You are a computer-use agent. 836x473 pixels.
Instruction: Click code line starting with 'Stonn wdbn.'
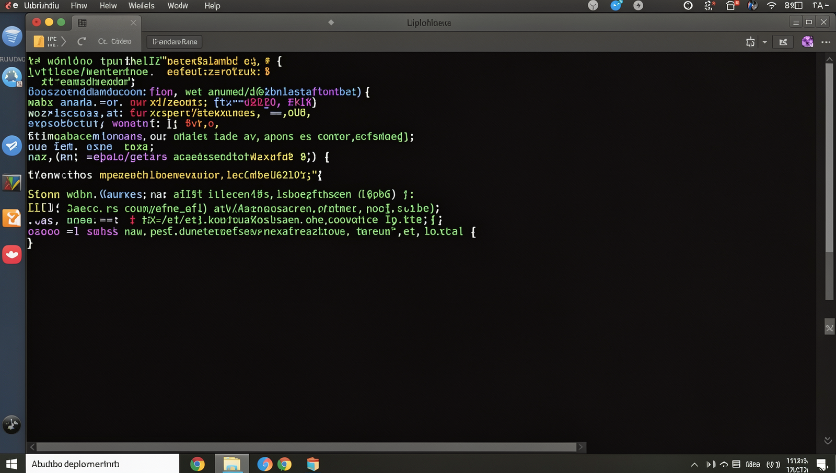pos(221,194)
